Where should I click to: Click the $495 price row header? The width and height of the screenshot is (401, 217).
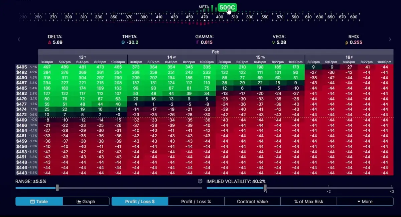coord(21,67)
